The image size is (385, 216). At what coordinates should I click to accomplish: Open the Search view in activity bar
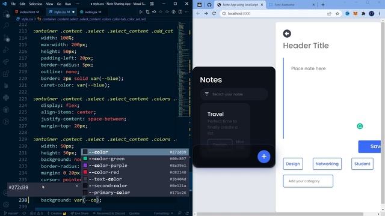[6, 25]
